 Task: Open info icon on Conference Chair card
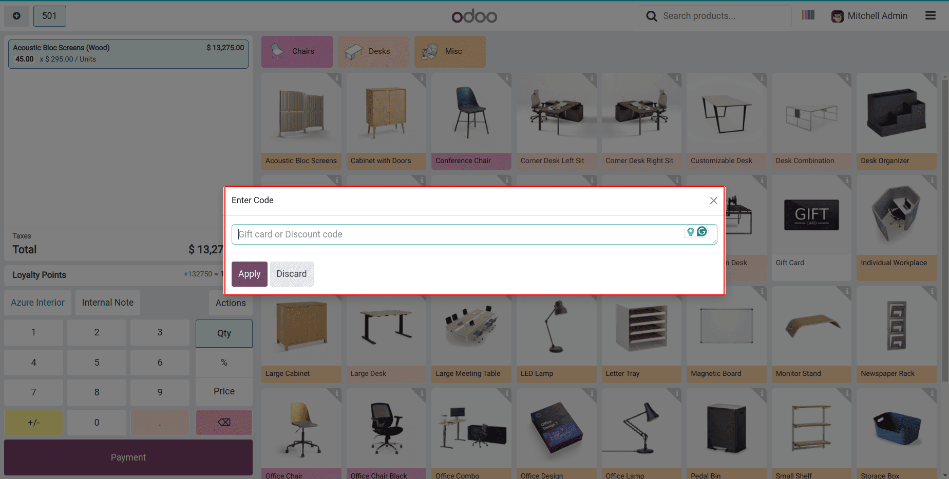(506, 78)
